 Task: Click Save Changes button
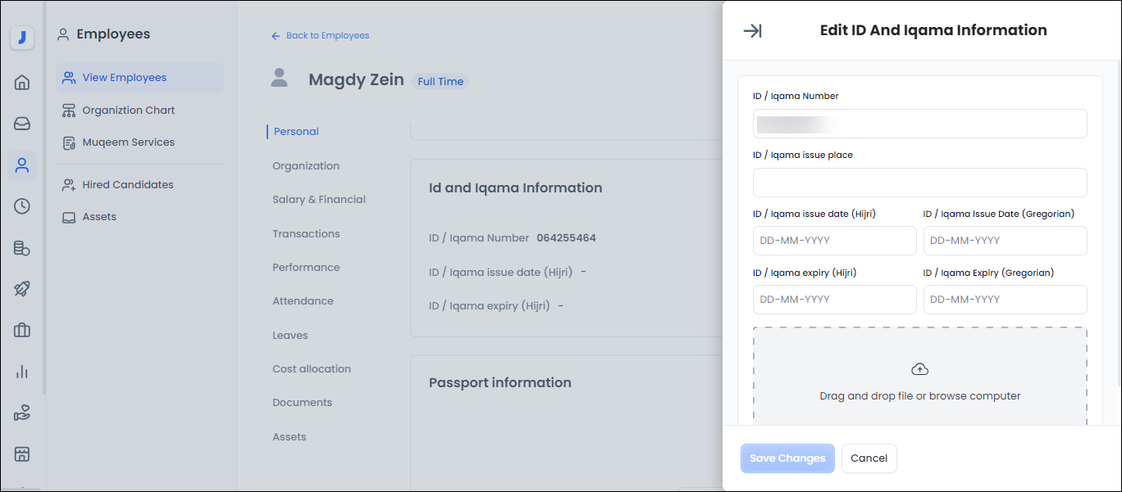[787, 458]
